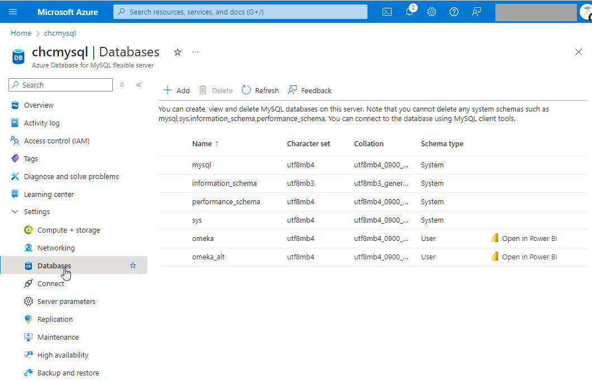The width and height of the screenshot is (592, 381).
Task: Click the High availability icon
Action: point(28,355)
